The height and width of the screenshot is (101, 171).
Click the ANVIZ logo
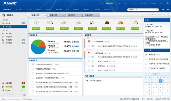click(10, 3)
